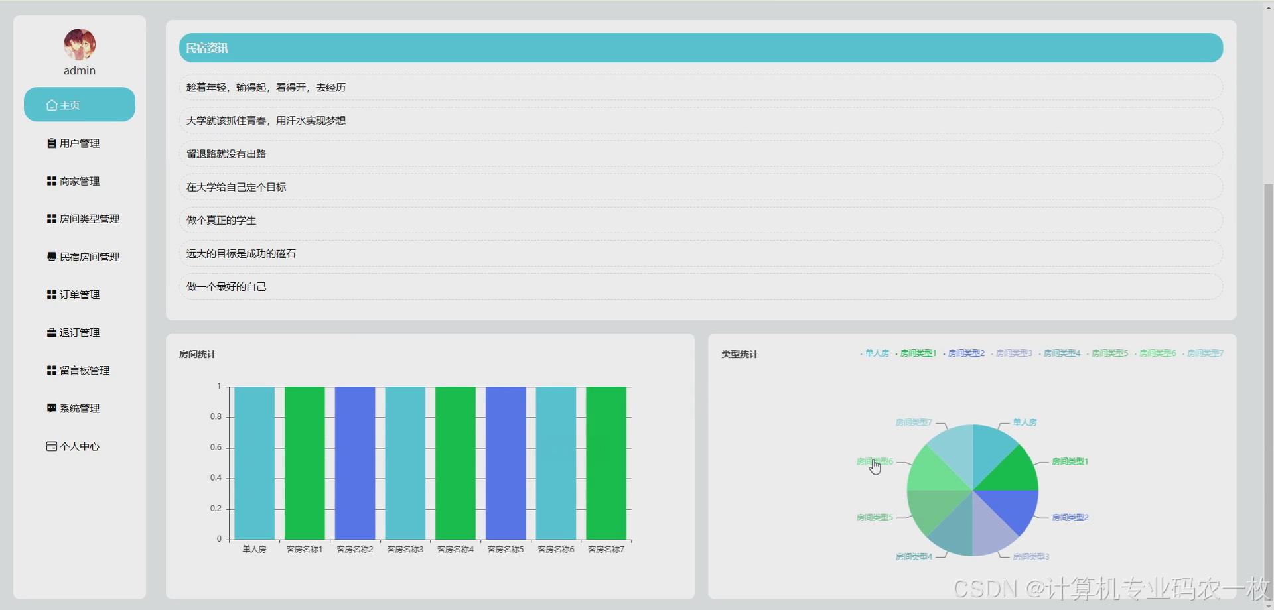
Task: Select the 远大的目标是成功的磁石 news row
Action: [701, 253]
